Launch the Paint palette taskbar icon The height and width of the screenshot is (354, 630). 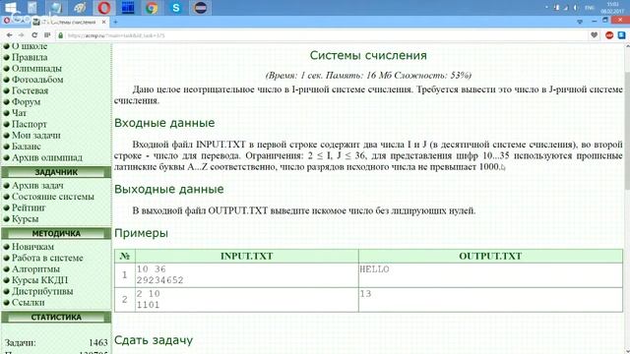click(x=80, y=8)
